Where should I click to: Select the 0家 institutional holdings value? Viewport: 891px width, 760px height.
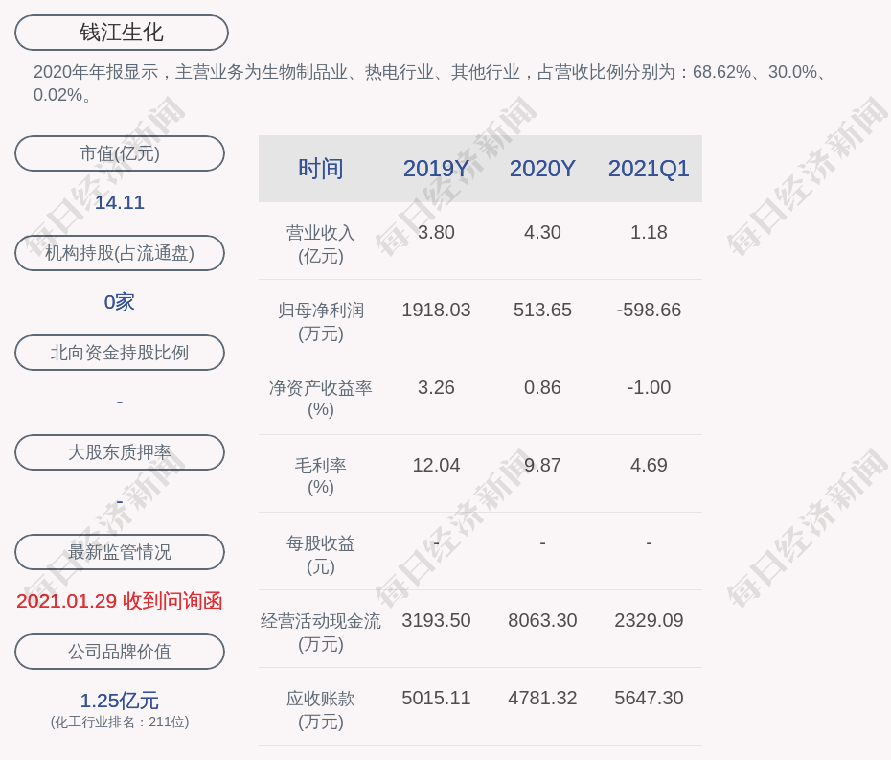click(120, 302)
